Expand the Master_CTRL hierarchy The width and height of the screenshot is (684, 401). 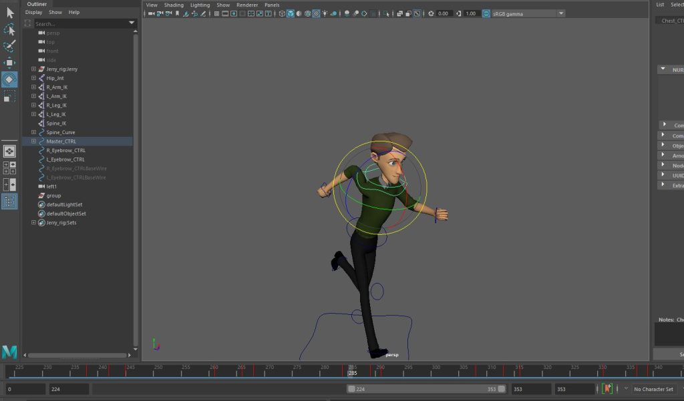click(33, 141)
